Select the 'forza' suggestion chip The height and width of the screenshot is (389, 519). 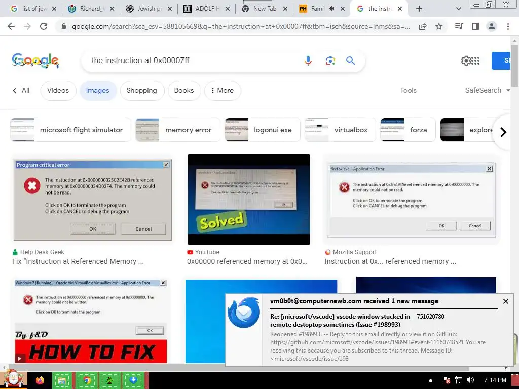point(408,130)
